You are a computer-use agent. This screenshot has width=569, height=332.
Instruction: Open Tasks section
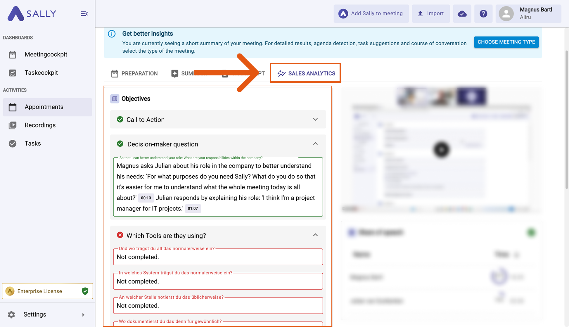pyautogui.click(x=47, y=143)
